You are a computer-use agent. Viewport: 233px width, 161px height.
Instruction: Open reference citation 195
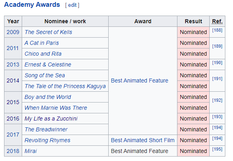click(217, 149)
